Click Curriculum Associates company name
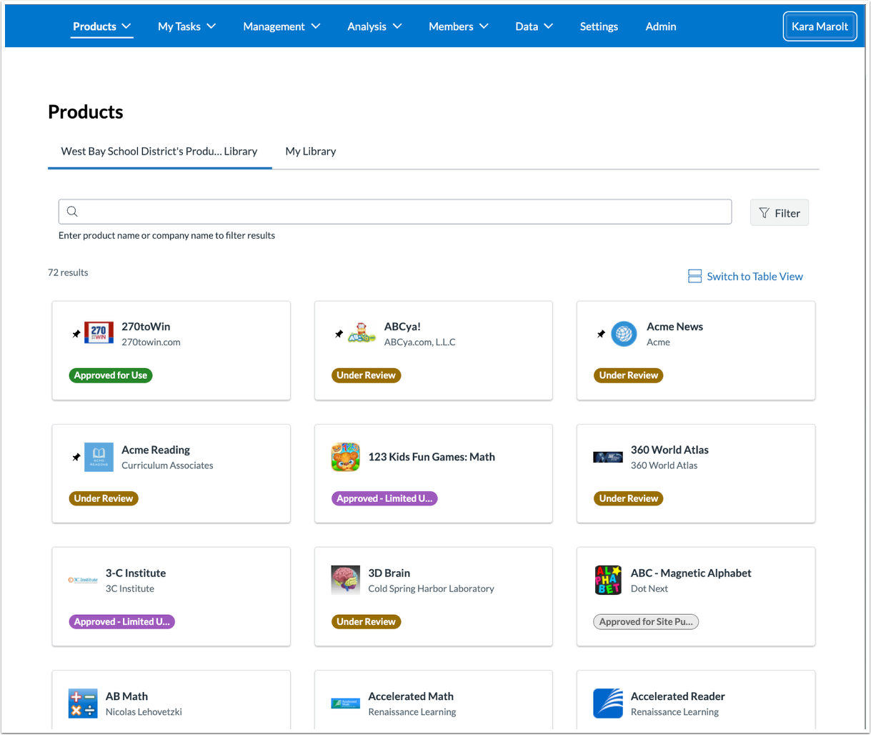 pyautogui.click(x=167, y=465)
